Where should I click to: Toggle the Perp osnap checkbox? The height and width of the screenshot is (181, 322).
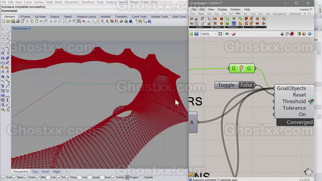[68, 177]
